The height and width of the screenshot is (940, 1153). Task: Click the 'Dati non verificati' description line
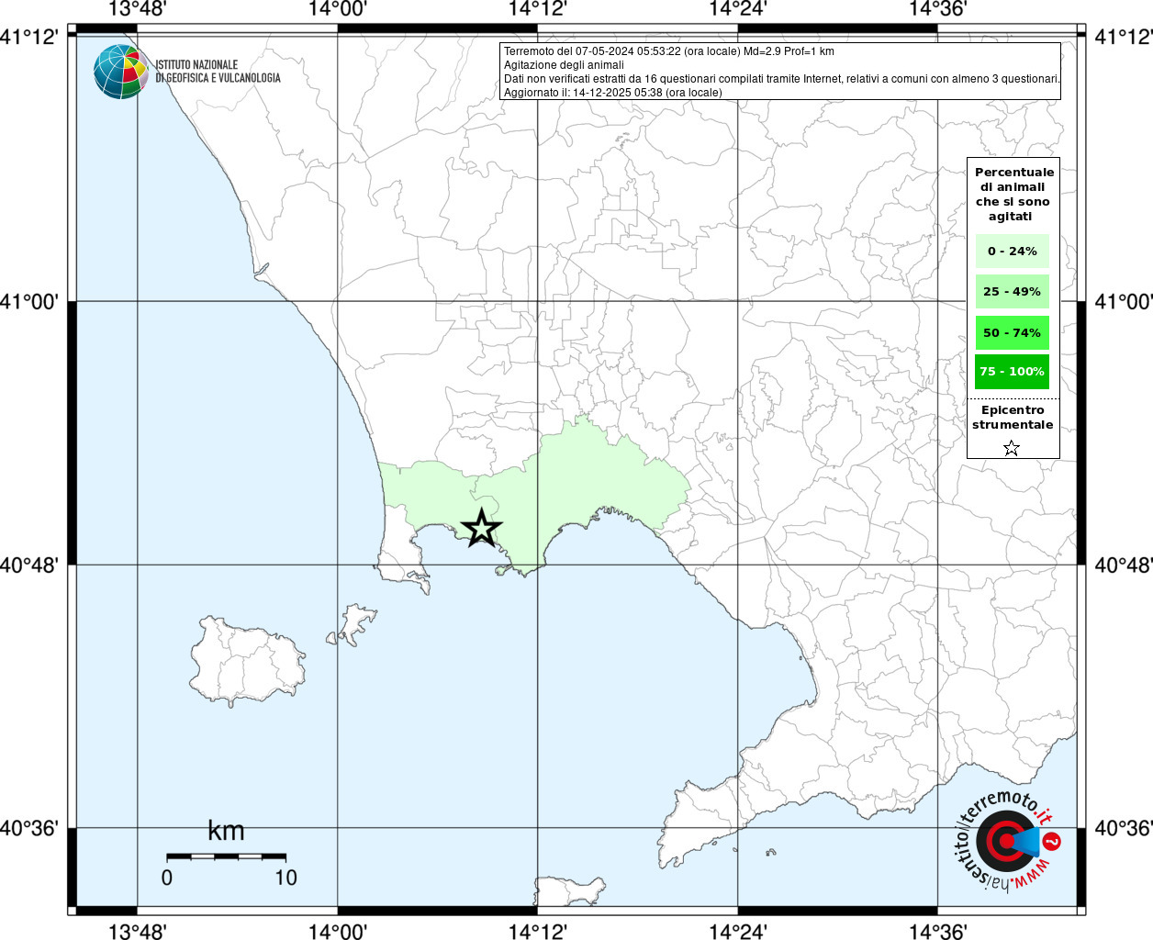pyautogui.click(x=782, y=79)
